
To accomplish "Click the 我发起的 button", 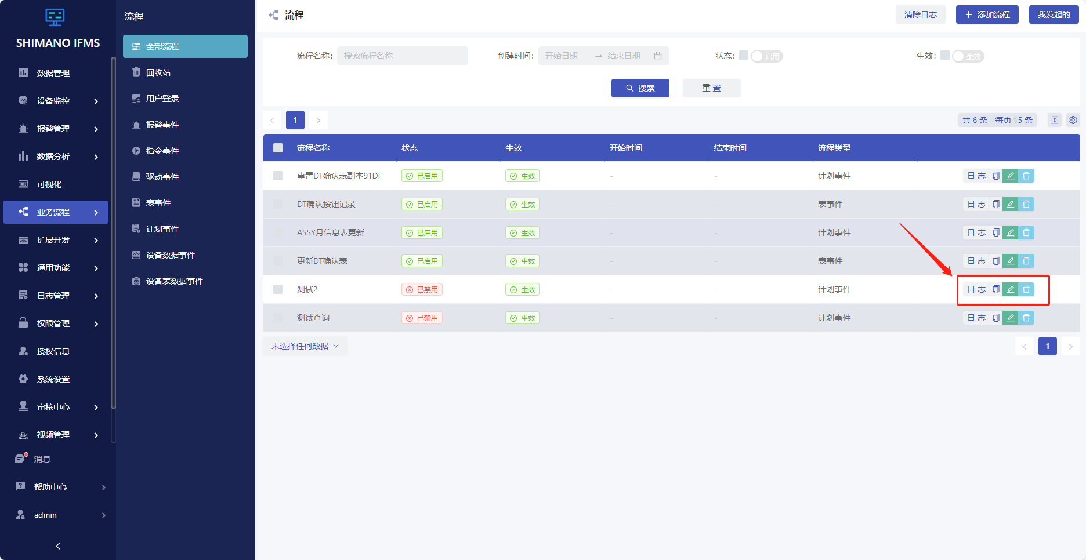I will (1054, 14).
